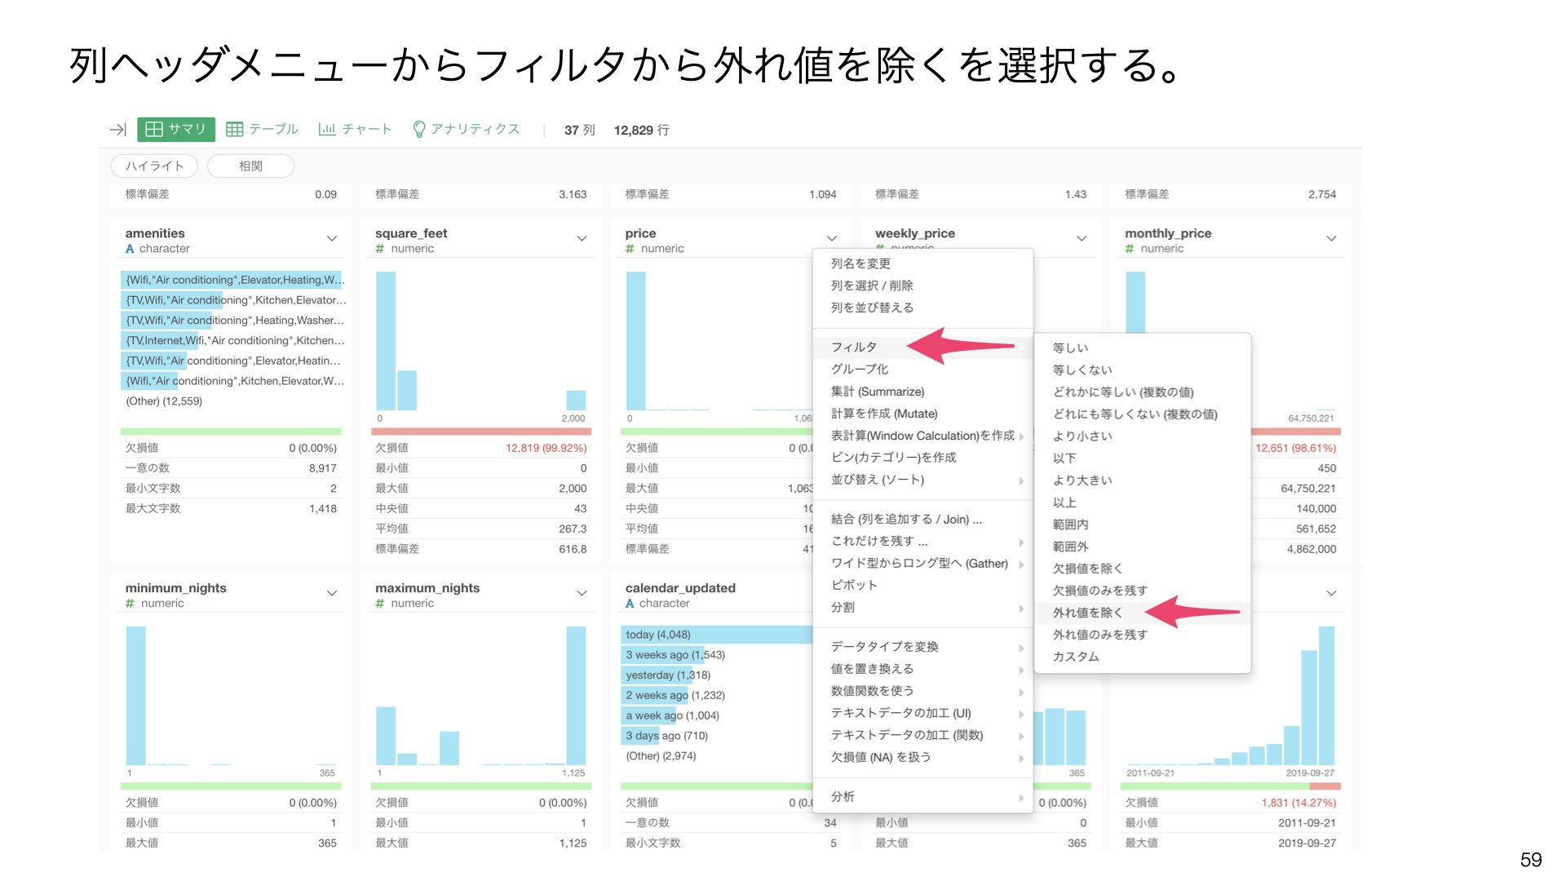Choose フィルタ in the column menu
The image size is (1566, 881).
pos(922,347)
